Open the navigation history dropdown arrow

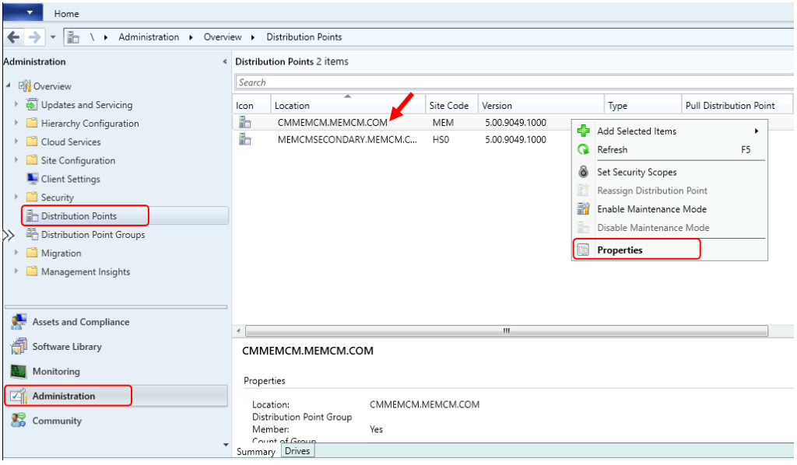(x=53, y=37)
